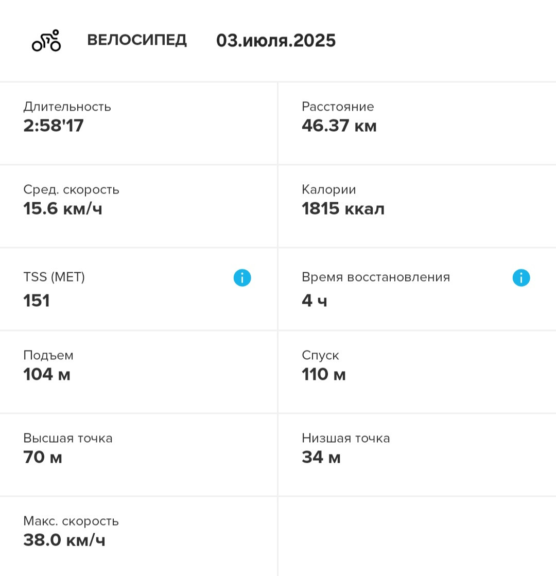556x576 pixels.
Task: Tap recovery time value 4 ч
Action: point(314,301)
